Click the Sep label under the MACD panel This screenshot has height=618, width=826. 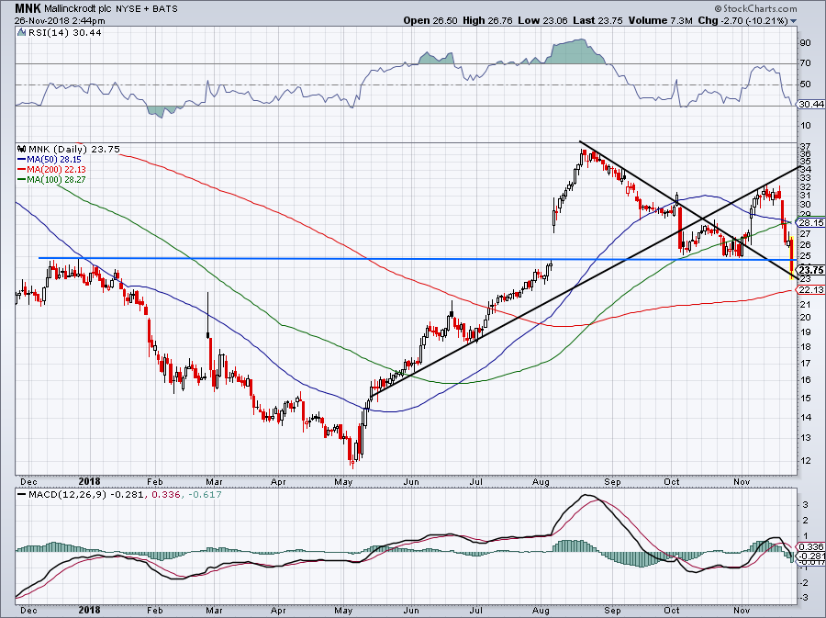(x=613, y=610)
